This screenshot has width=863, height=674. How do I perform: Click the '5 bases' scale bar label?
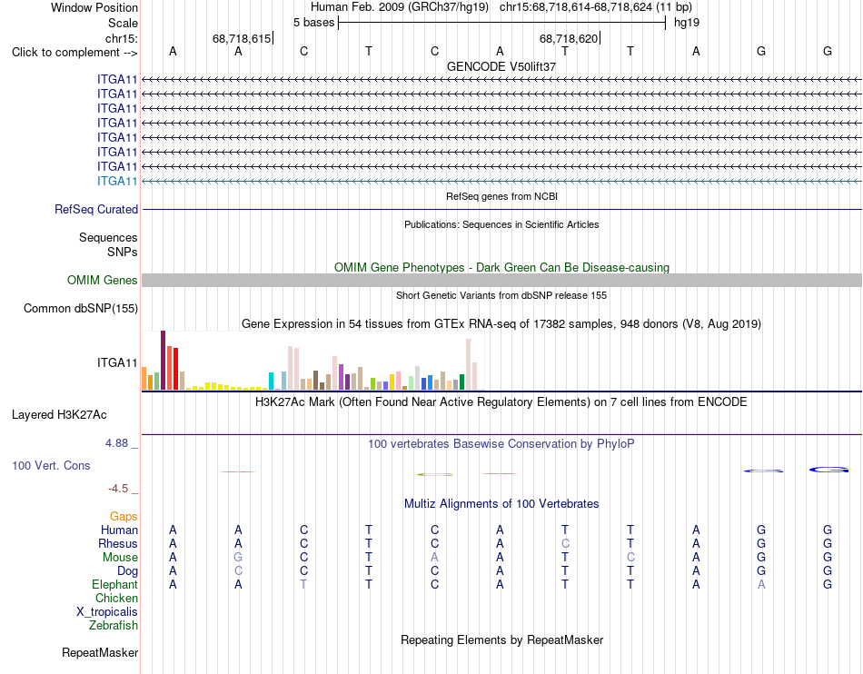[313, 23]
